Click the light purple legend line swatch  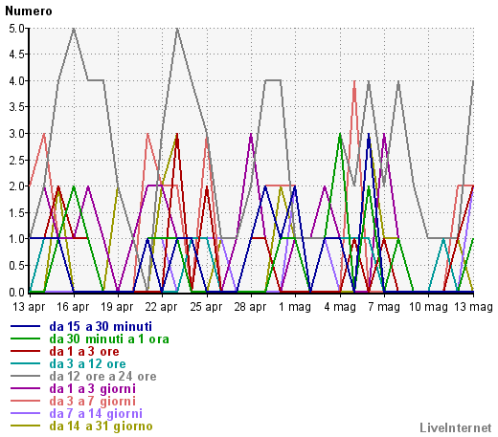[26, 413]
